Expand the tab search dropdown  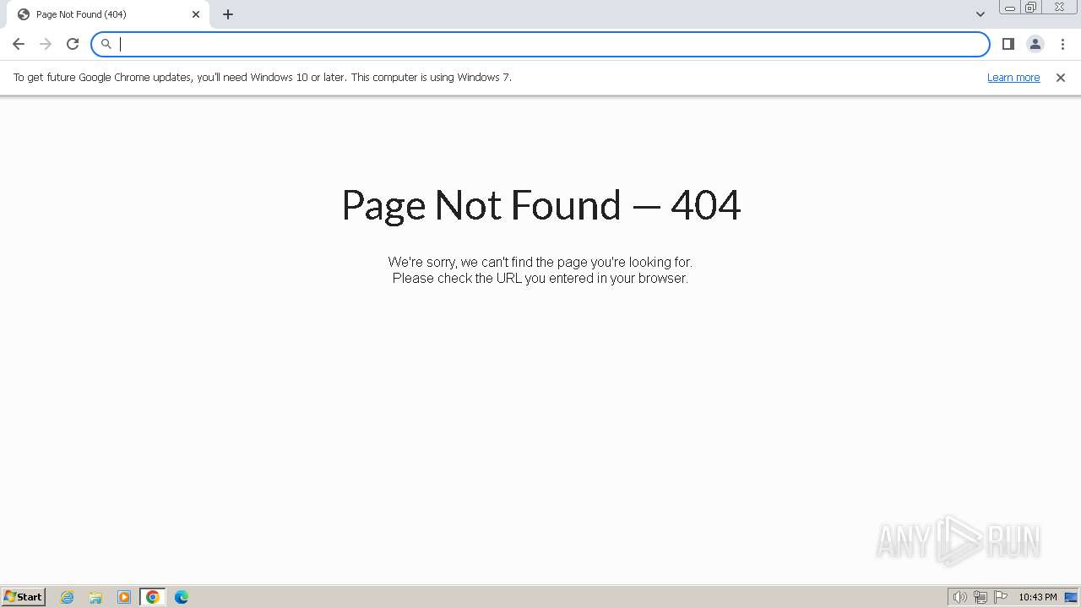(981, 14)
